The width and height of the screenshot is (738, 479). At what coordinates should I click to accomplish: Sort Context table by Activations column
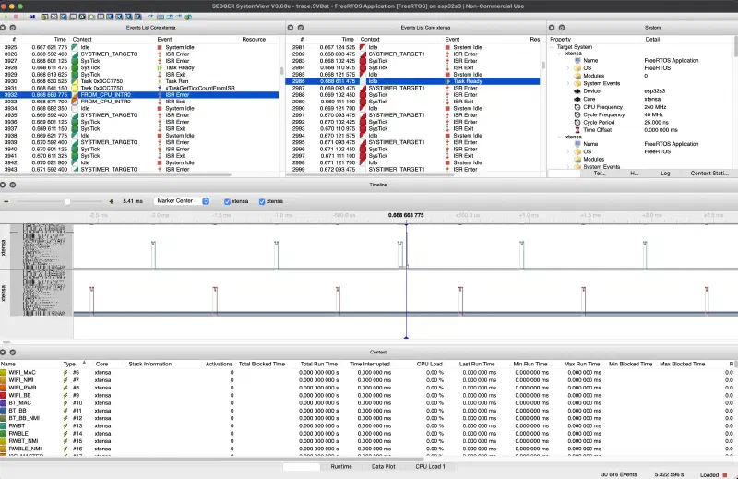219,364
